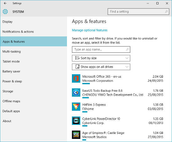Switch to Tablet mode settings
This screenshot has height=142, width=172.
coord(33,61)
